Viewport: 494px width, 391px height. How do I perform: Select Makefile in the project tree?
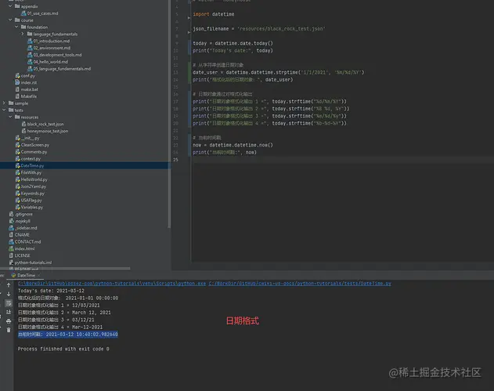(x=29, y=96)
